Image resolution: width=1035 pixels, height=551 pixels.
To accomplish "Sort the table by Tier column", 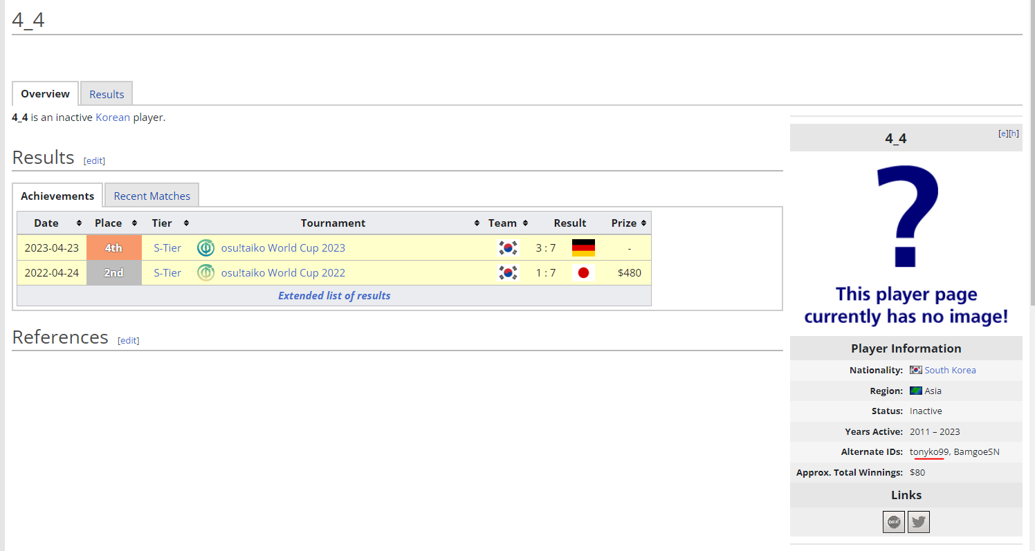I will point(186,223).
